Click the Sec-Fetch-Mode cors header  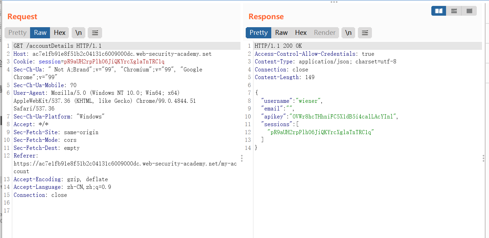pos(45,140)
